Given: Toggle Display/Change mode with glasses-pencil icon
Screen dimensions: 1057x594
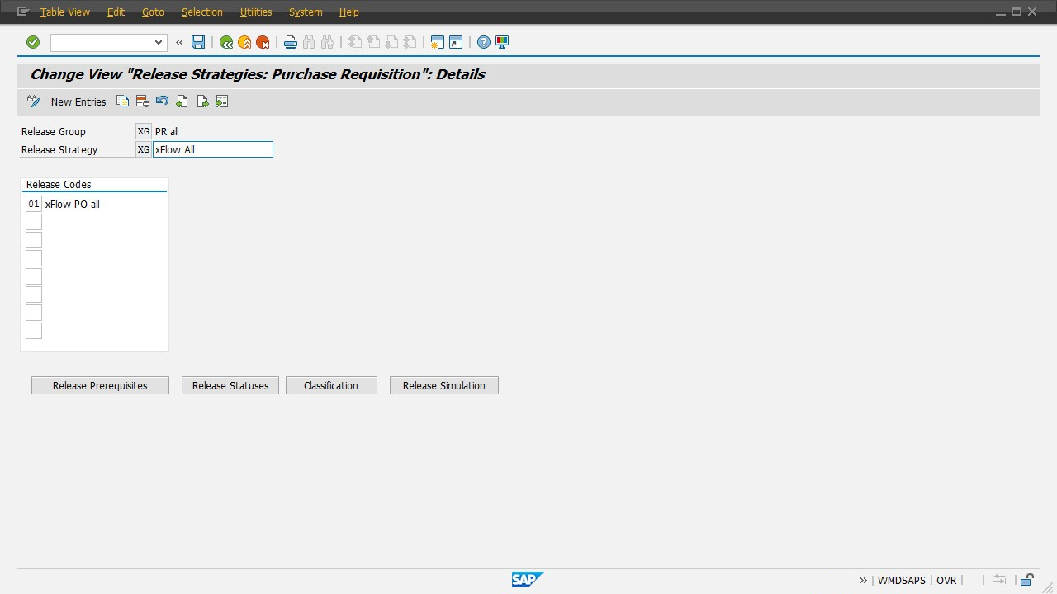Looking at the screenshot, I should pos(34,101).
